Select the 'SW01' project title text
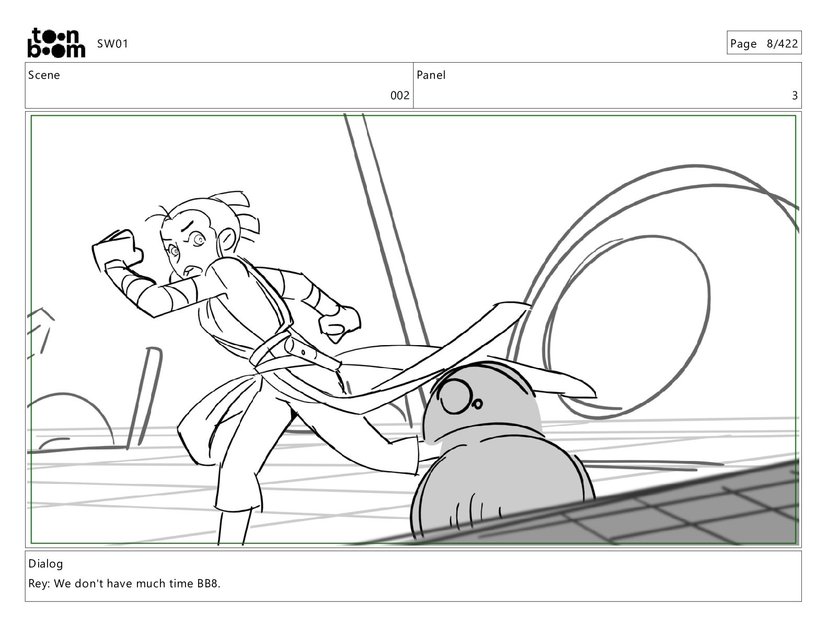 pyautogui.click(x=112, y=44)
